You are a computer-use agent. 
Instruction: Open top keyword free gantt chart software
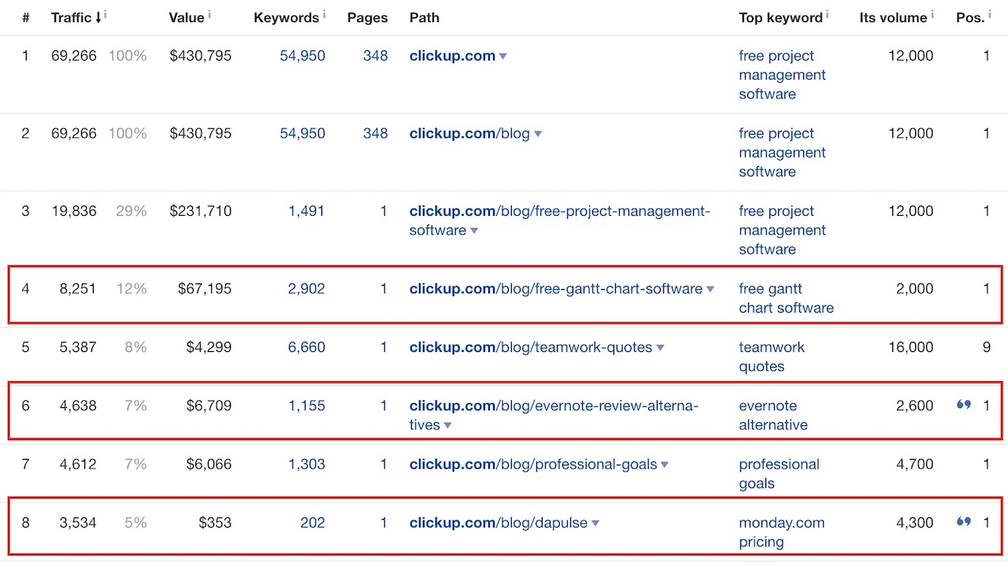[x=786, y=298]
